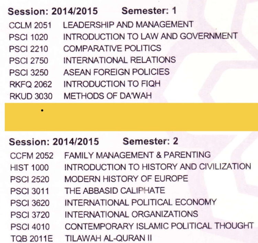Click course code HIST 1000
This screenshot has height=243, width=258.
(30, 168)
